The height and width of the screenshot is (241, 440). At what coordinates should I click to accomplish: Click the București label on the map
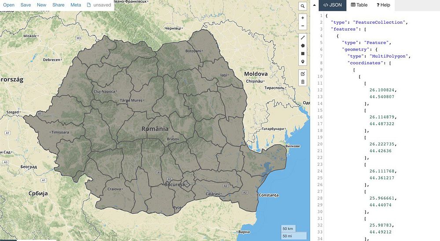(x=175, y=184)
